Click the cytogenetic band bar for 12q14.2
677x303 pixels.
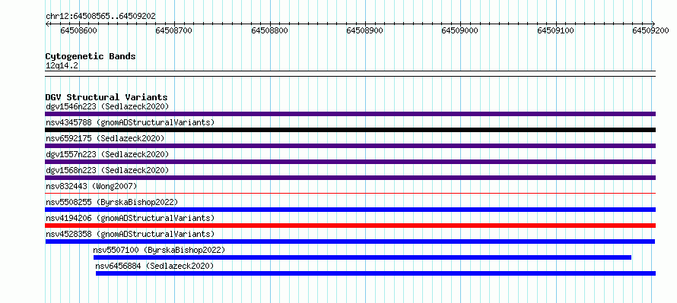pyautogui.click(x=350, y=74)
